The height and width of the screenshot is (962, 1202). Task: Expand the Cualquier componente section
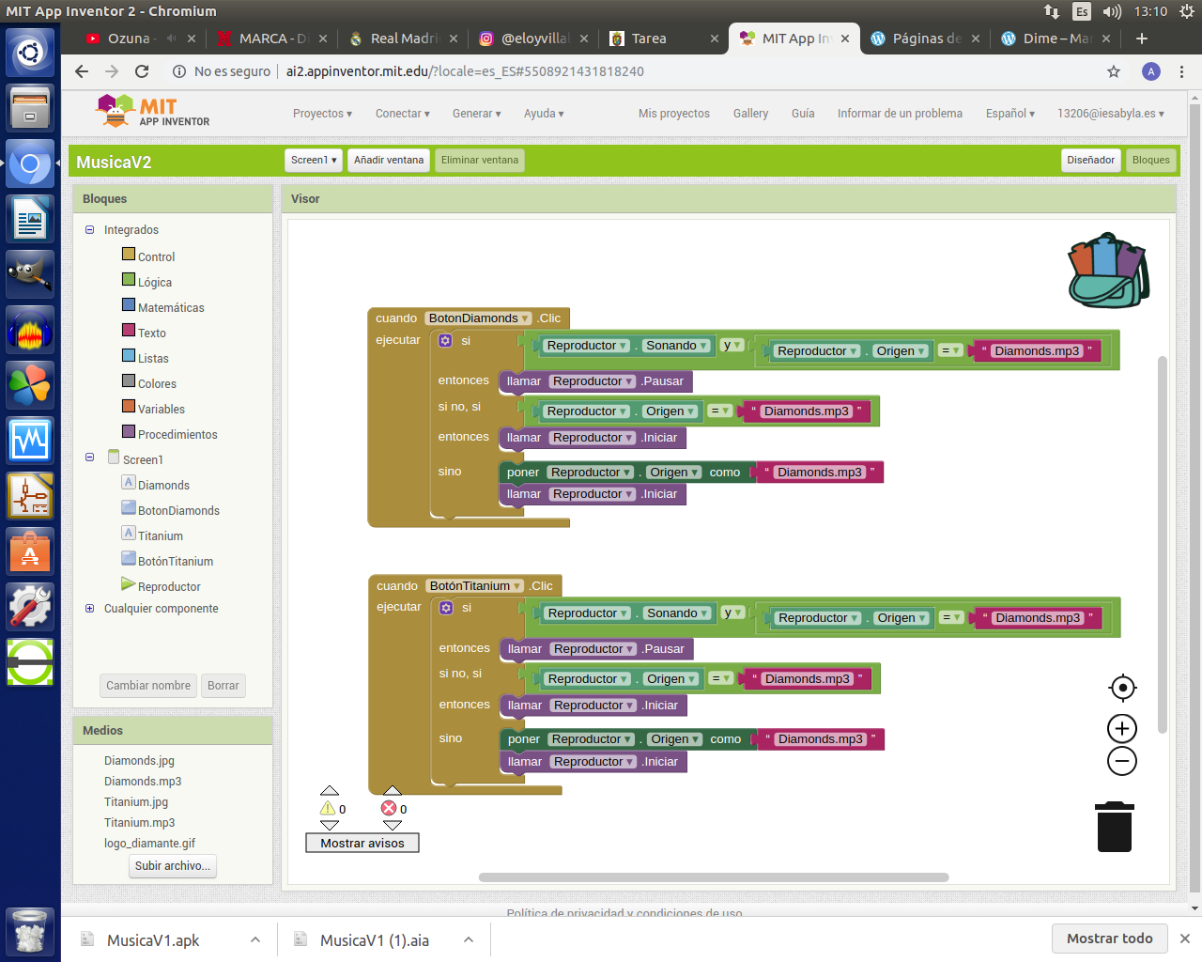(x=90, y=609)
